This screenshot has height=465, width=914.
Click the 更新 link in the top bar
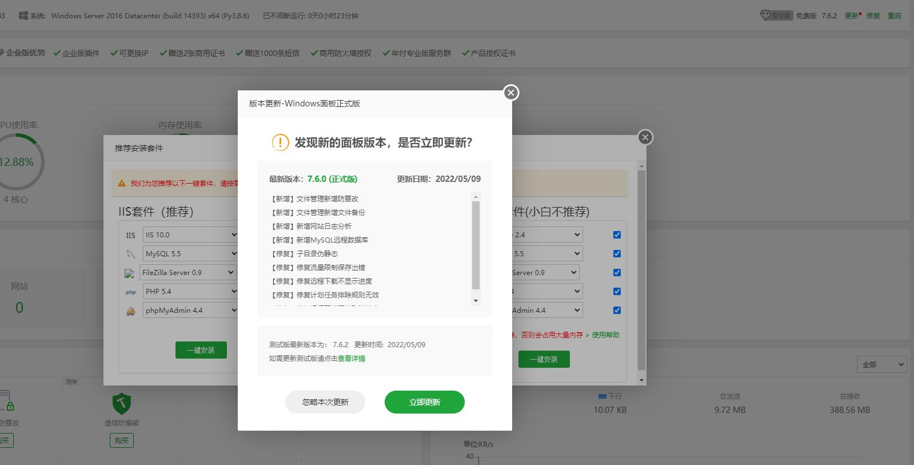(852, 16)
